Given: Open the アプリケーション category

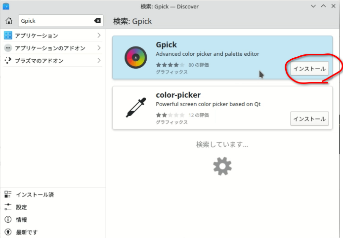Looking at the screenshot, I should point(53,36).
